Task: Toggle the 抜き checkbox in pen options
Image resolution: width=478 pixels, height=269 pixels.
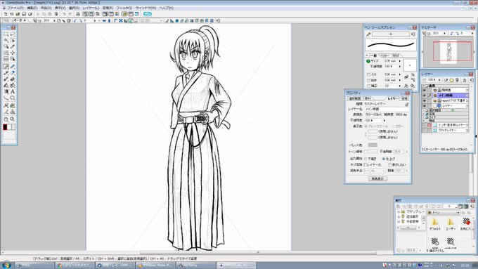Action: [x=368, y=80]
